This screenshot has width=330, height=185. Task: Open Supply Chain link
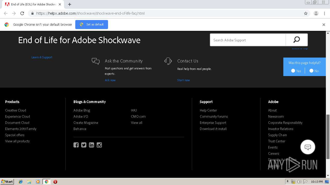277,135
